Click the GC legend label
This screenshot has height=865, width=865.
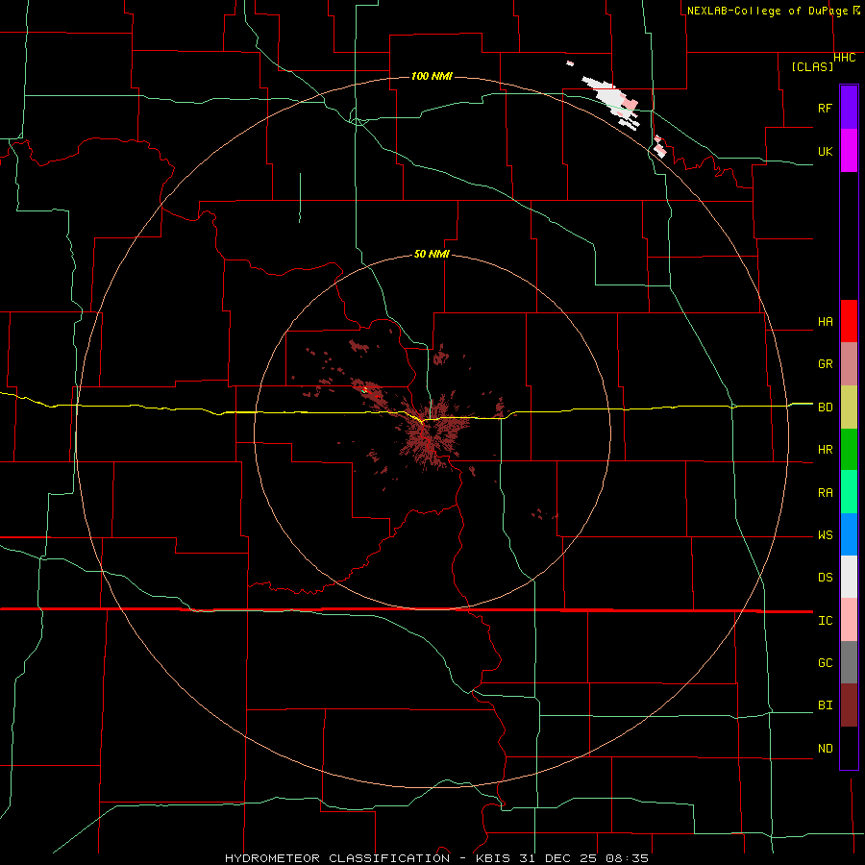point(825,663)
